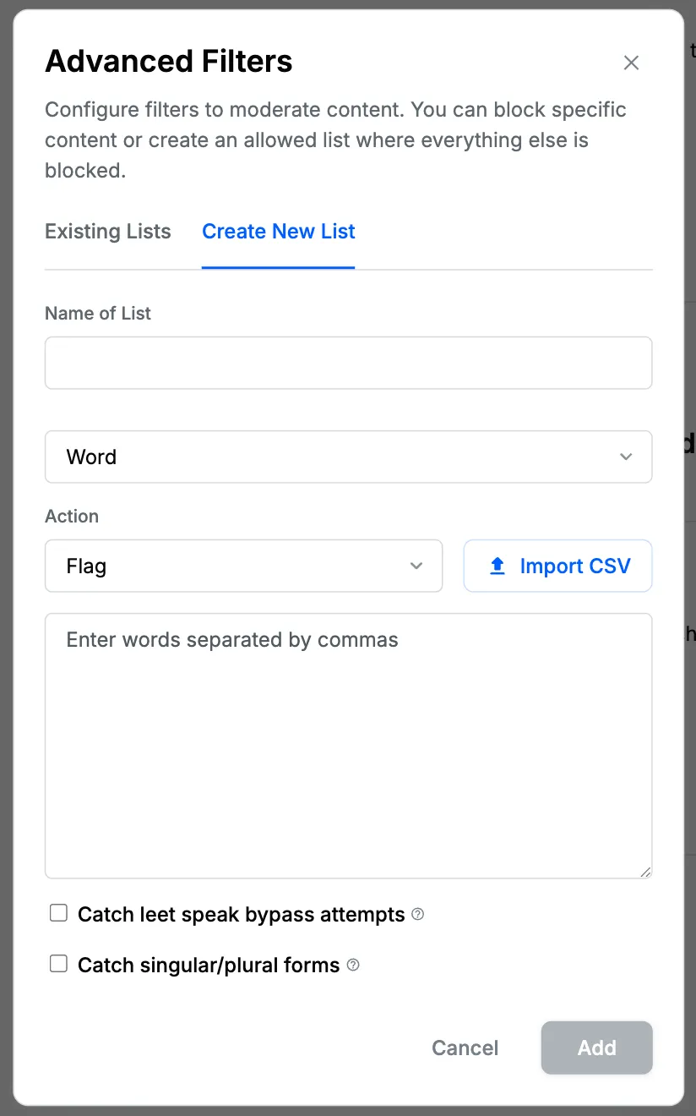Click the Name of List input field
This screenshot has width=696, height=1116.
pyautogui.click(x=348, y=362)
